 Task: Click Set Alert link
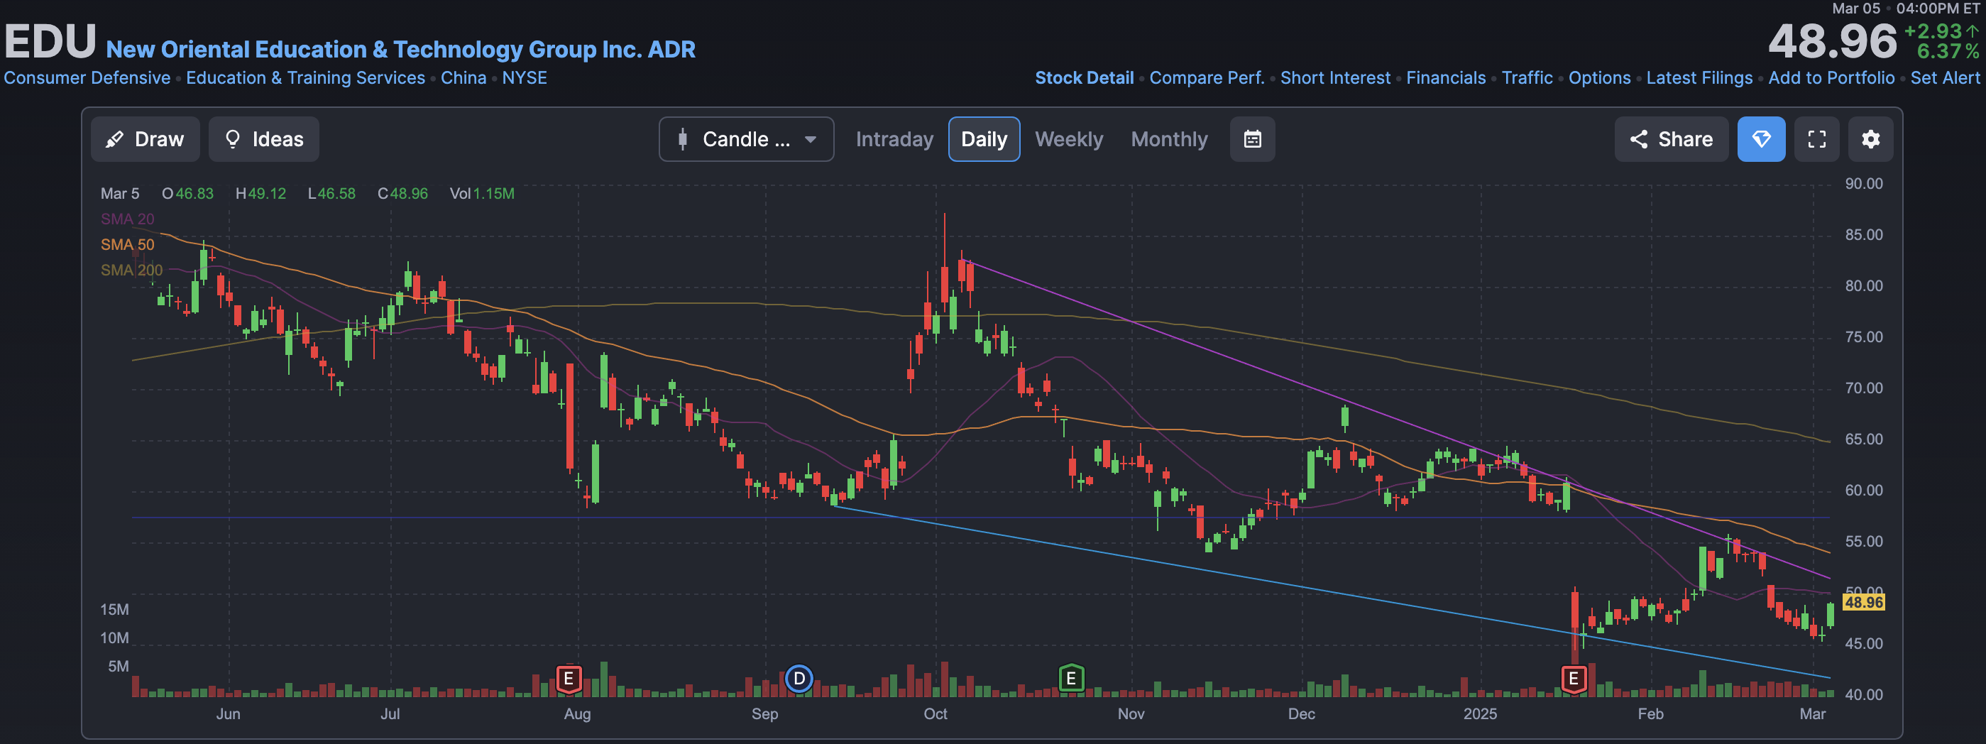[1944, 78]
